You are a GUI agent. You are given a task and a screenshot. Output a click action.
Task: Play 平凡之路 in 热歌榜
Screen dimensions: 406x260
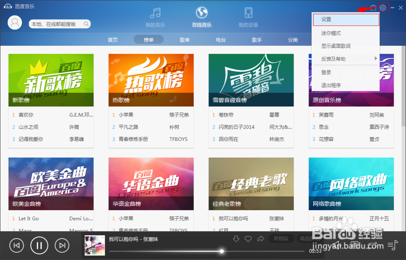128,127
